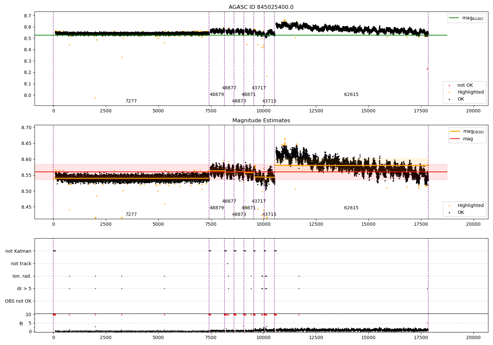
Task: Click the 'Ion. rad.' row label
Action: 22,276
